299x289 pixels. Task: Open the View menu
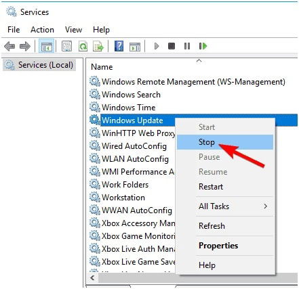tap(73, 30)
